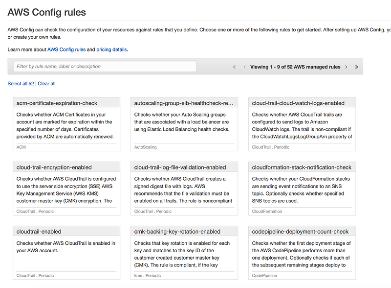
Task: Go to the first page of rules
Action: pyautogui.click(x=235, y=67)
